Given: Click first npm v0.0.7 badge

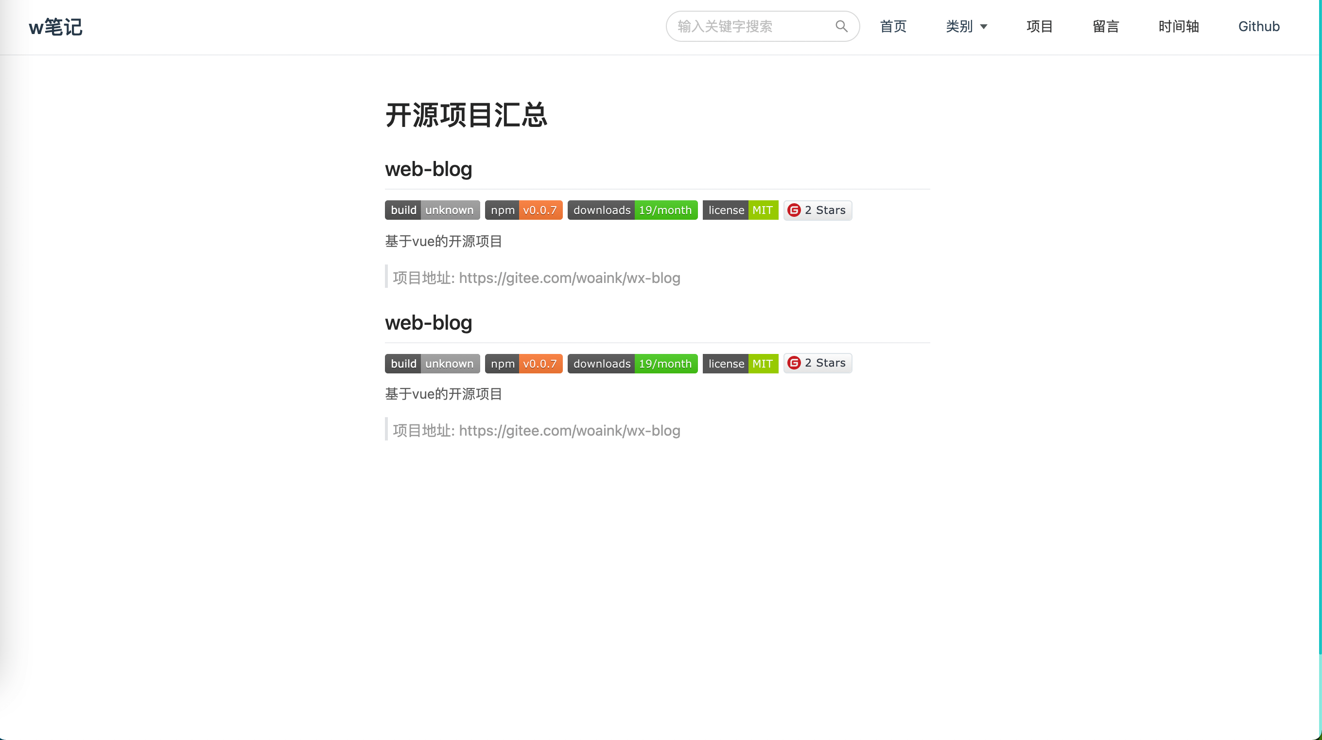Looking at the screenshot, I should [x=523, y=210].
